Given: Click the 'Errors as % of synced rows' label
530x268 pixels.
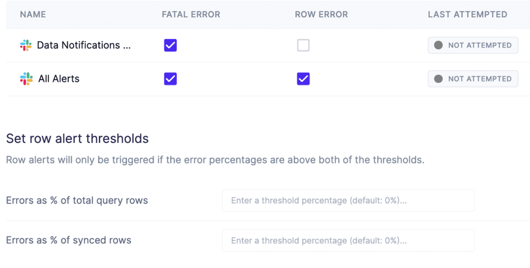Looking at the screenshot, I should tap(69, 240).
